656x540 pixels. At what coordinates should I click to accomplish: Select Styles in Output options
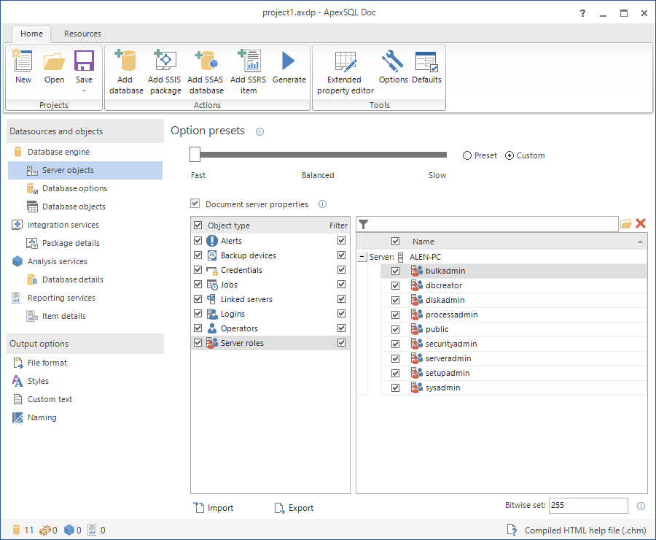click(38, 381)
